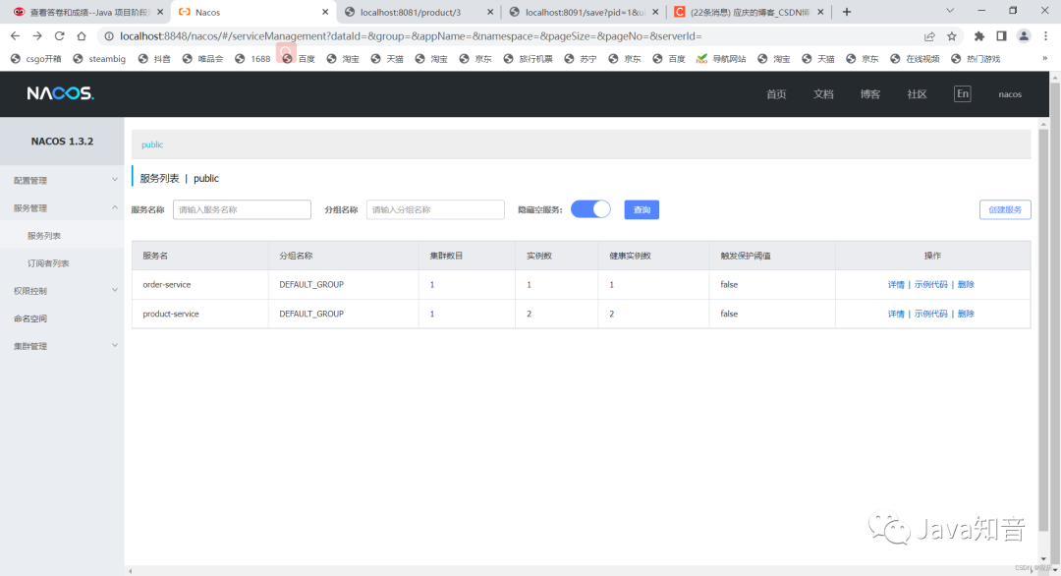
Task: Open the 苏宁 bookmark
Action: (581, 59)
